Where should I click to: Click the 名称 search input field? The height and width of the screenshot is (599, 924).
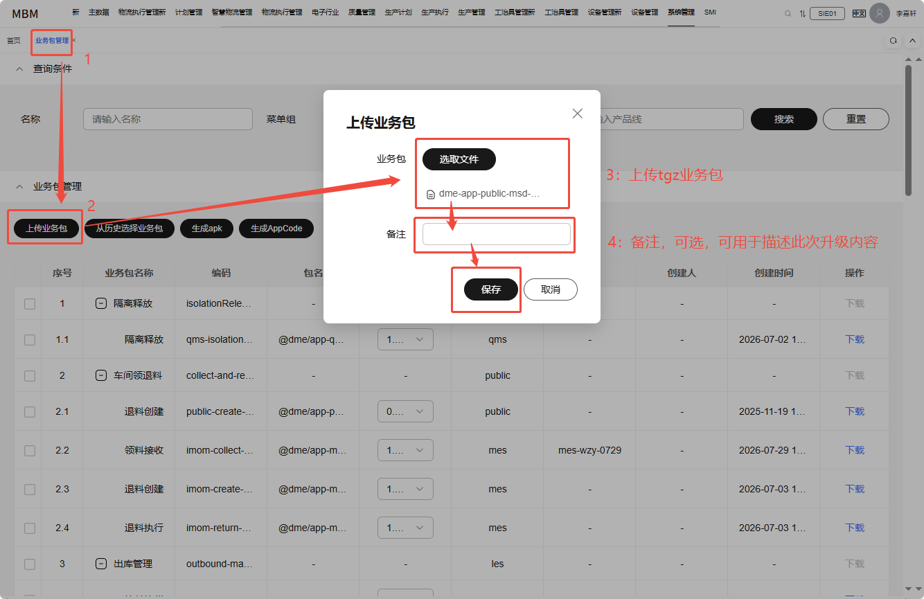pyautogui.click(x=168, y=119)
